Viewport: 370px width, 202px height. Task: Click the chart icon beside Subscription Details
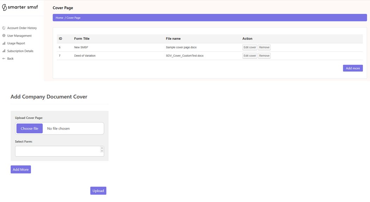tap(4, 51)
